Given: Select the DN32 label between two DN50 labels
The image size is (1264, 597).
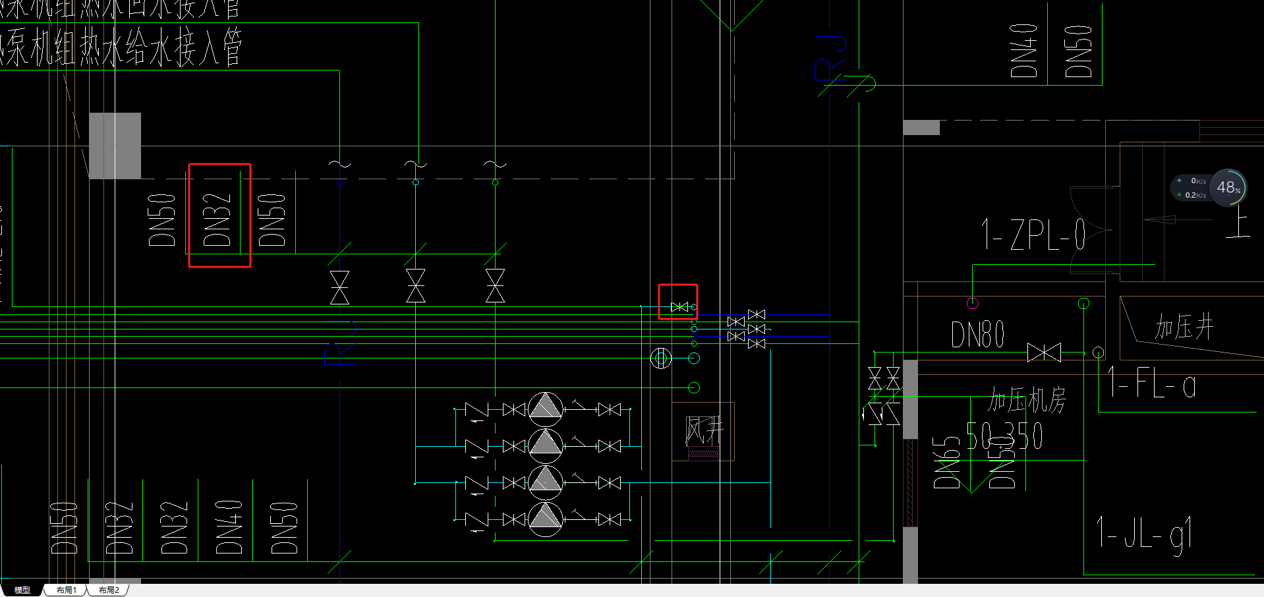Looking at the screenshot, I should point(217,219).
